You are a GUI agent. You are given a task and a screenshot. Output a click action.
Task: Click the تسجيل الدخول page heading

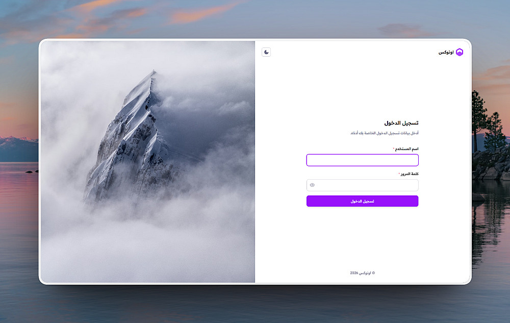(401, 123)
